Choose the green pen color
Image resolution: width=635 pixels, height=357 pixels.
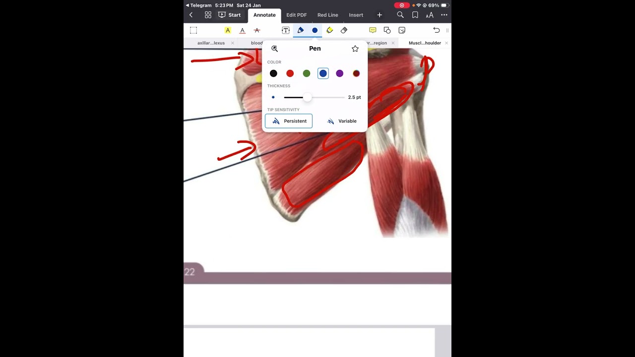pyautogui.click(x=307, y=73)
